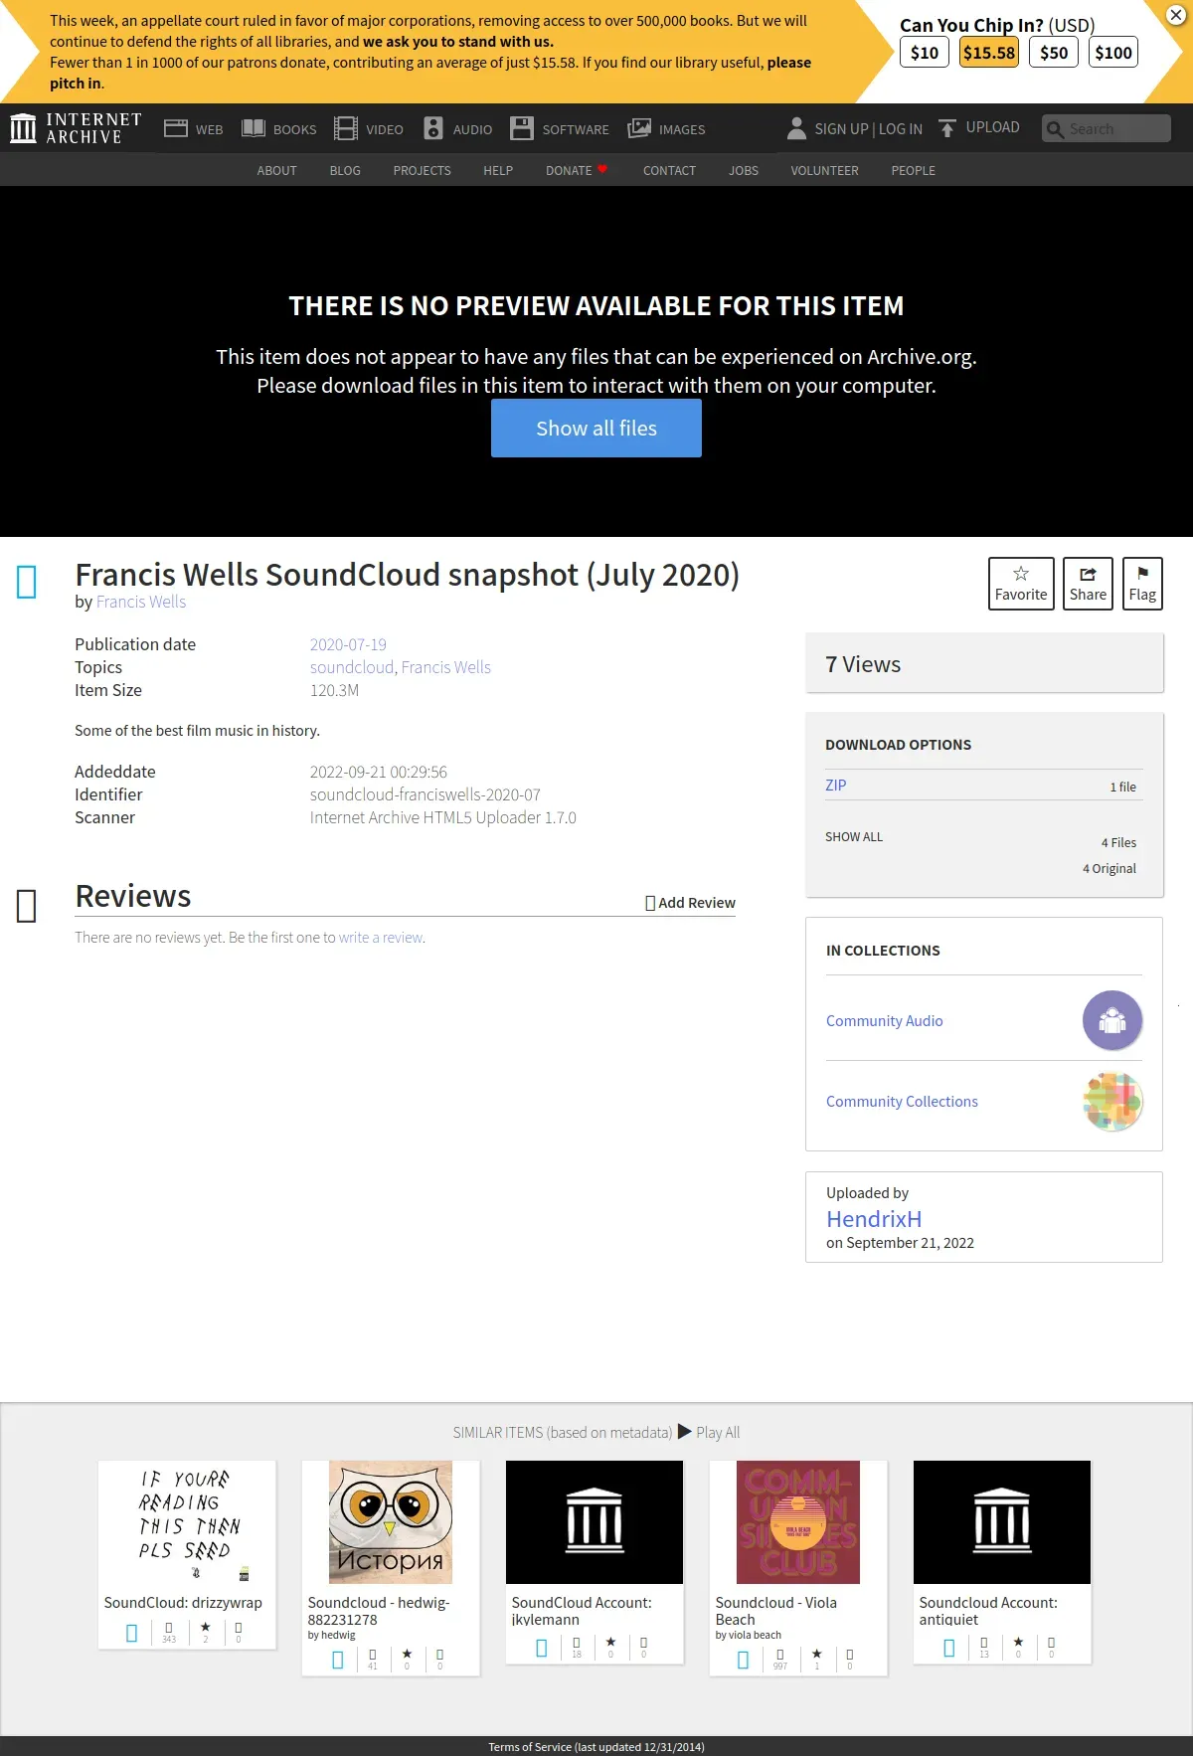Click the search magnifier icon
The height and width of the screenshot is (1756, 1193).
point(1055,129)
